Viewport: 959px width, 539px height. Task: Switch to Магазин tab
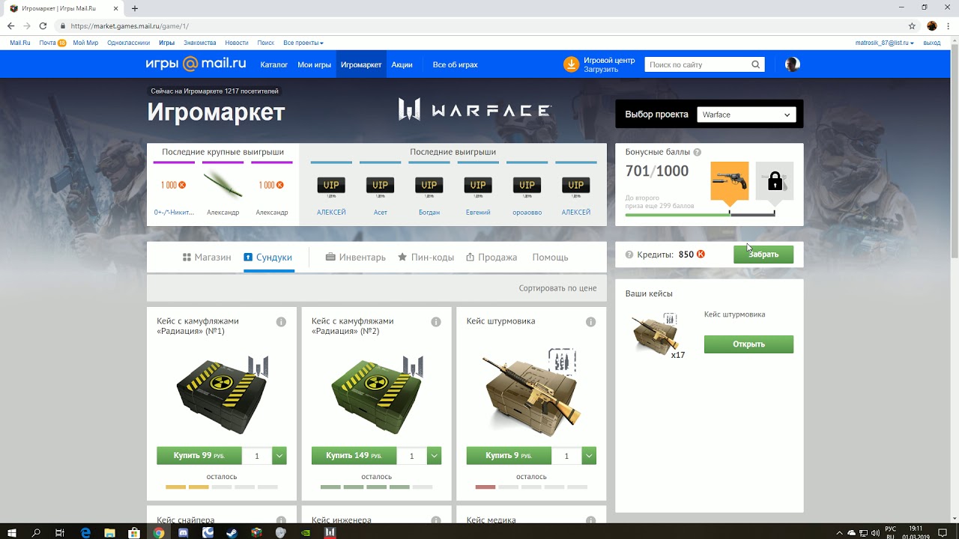coord(207,257)
